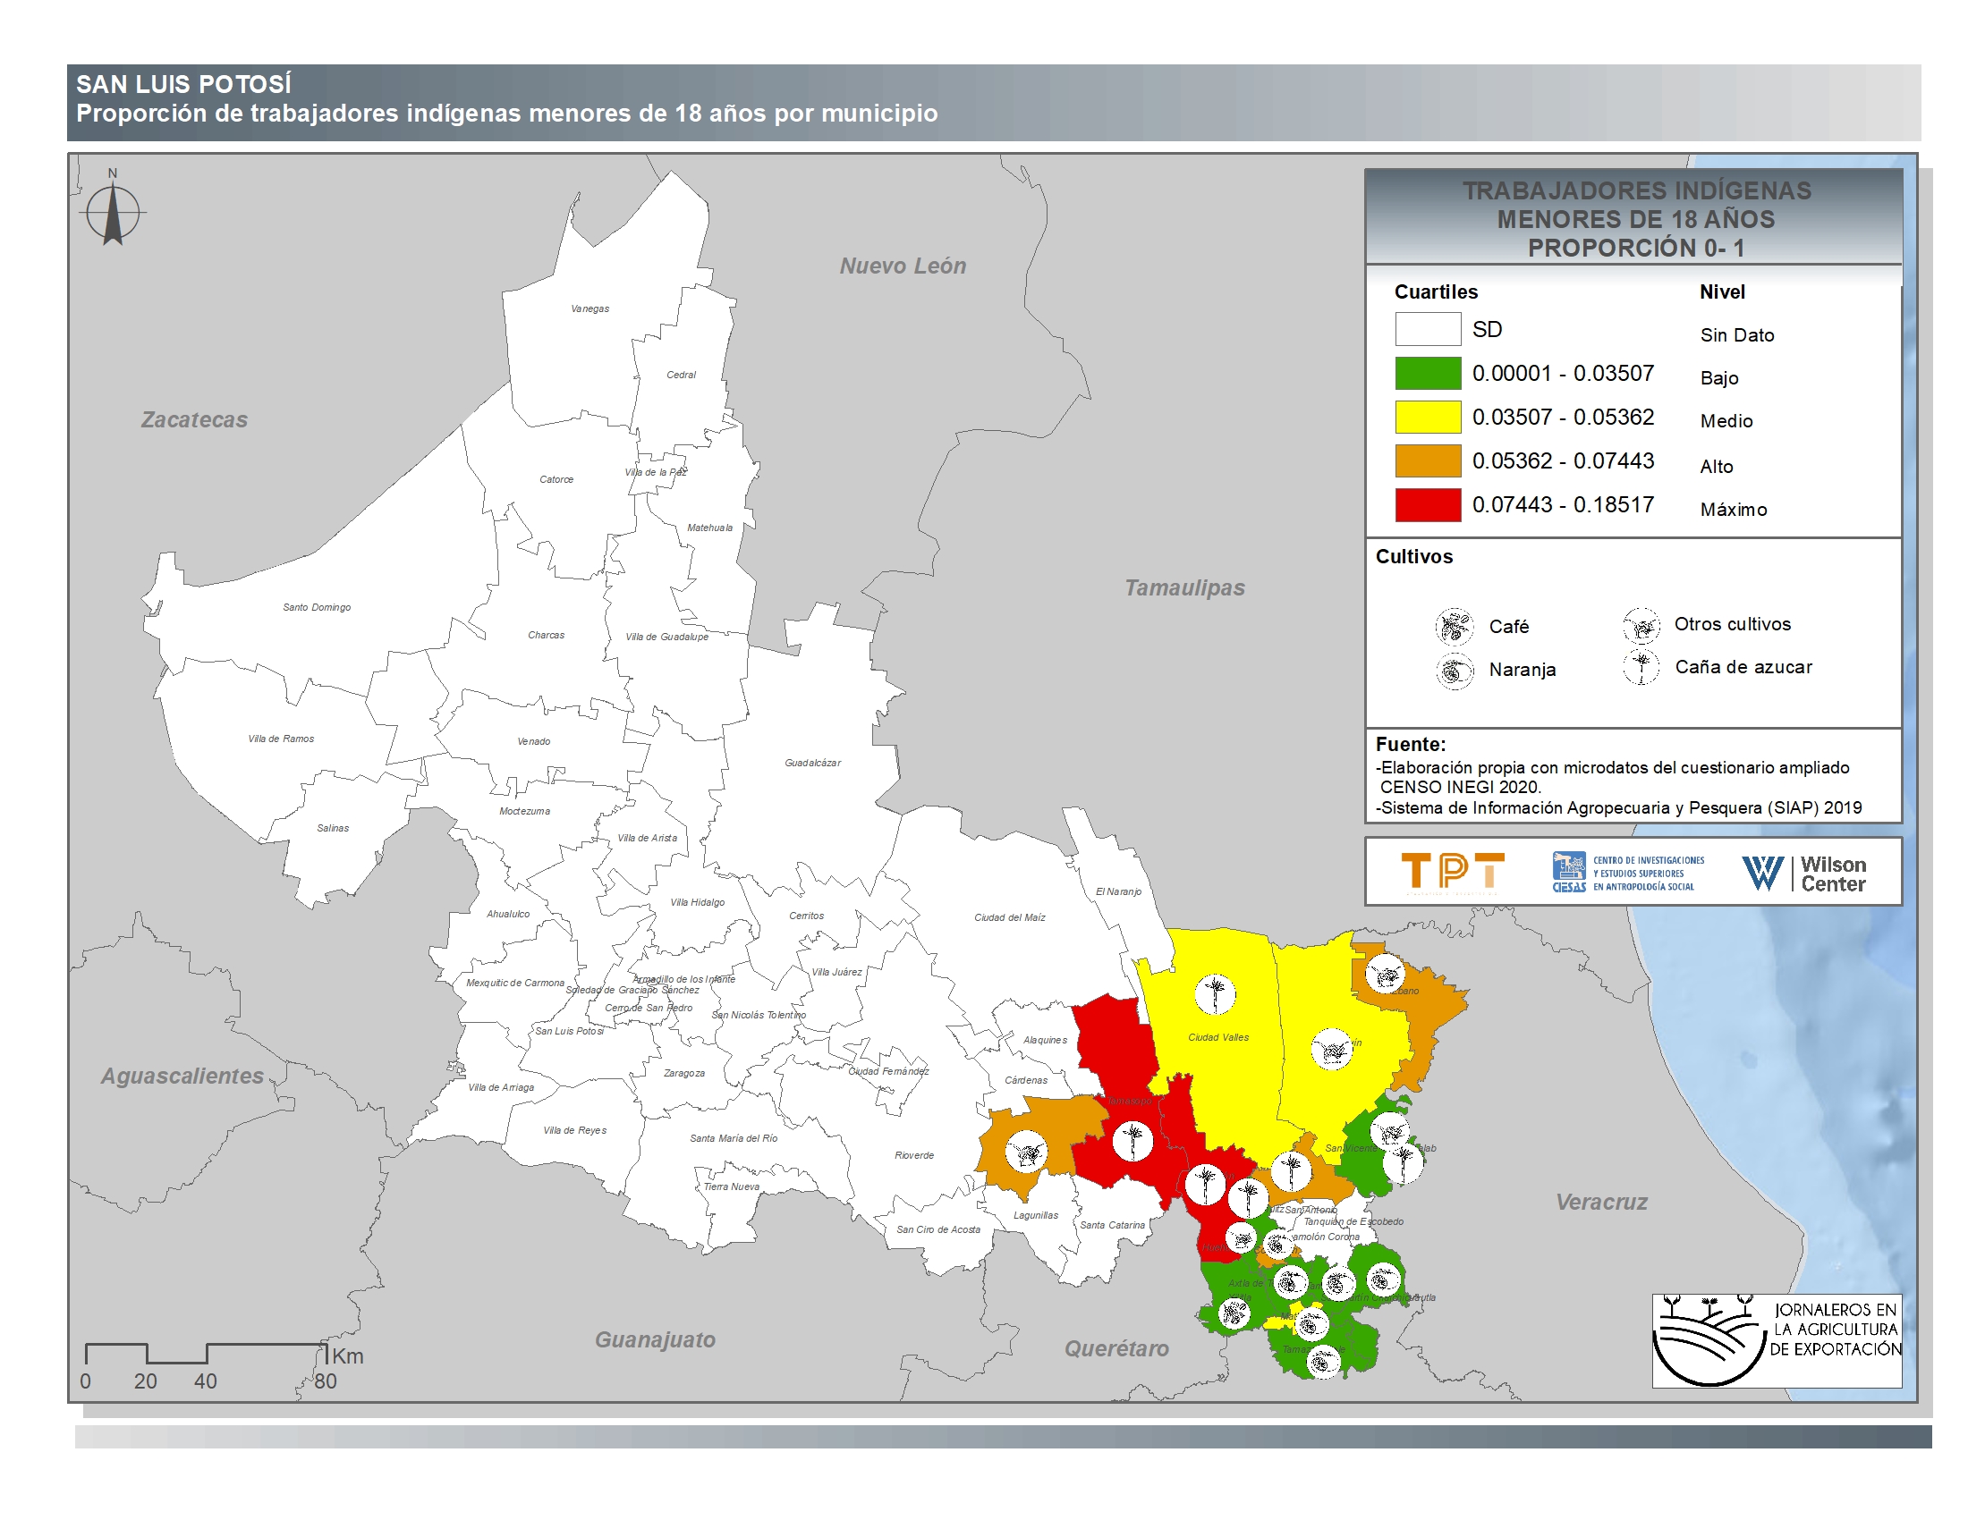Click the red Máximo legend swatch
This screenshot has width=1968, height=1520.
point(1428,505)
